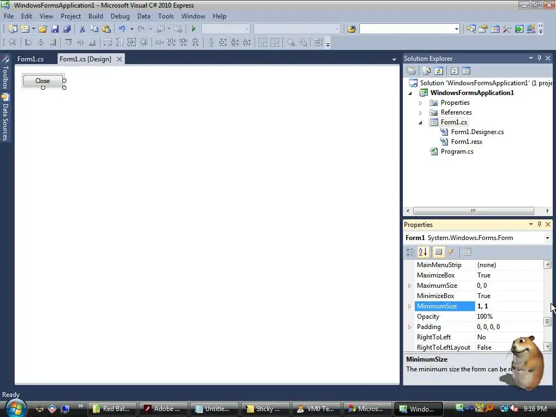This screenshot has width=556, height=417.
Task: Click Refresh in Solution Explorer toolbar
Action: 439,71
